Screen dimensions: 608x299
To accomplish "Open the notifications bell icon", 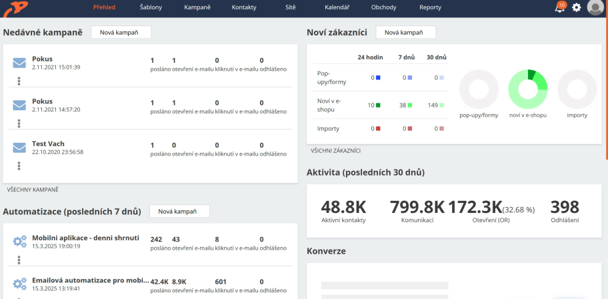I will tap(559, 8).
